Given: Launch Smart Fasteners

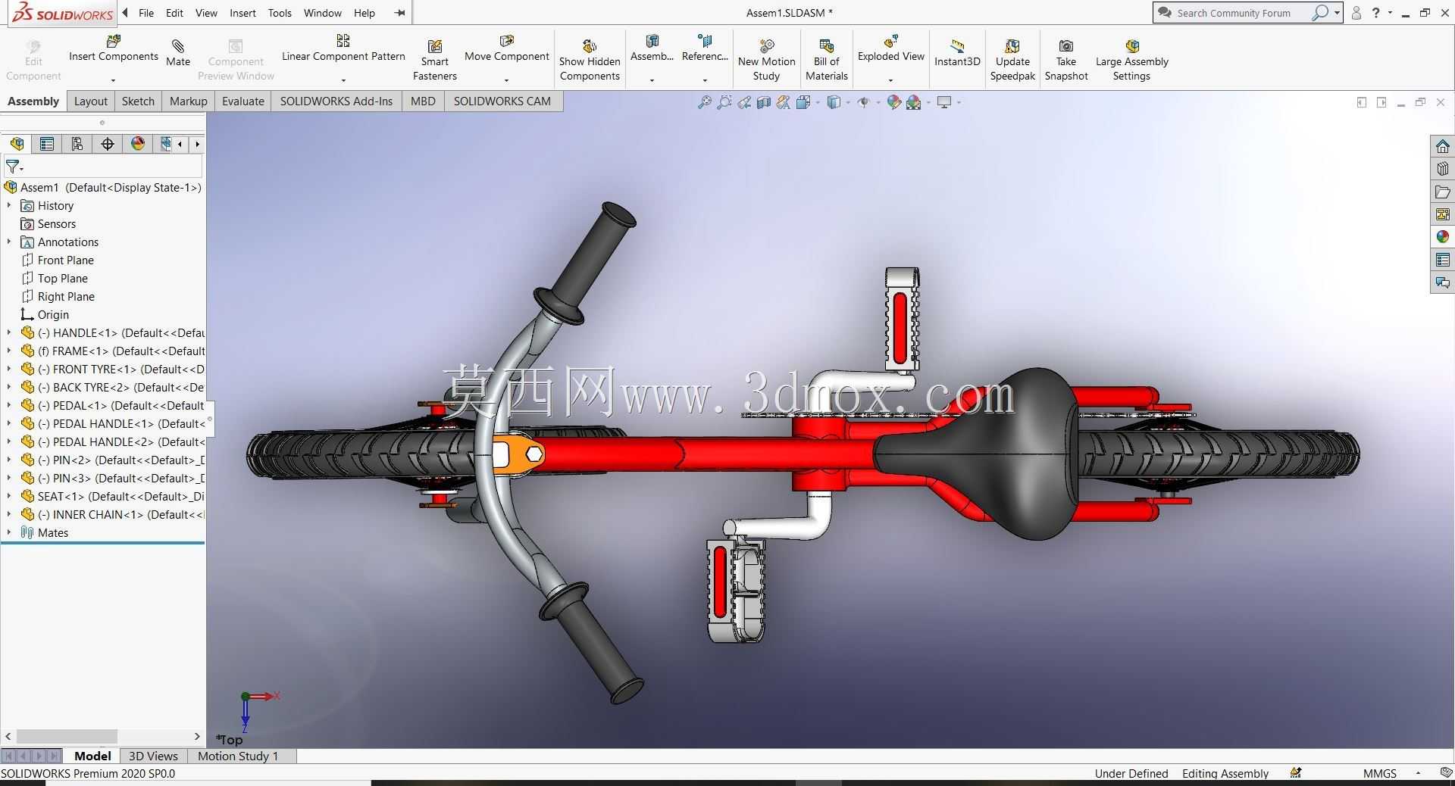Looking at the screenshot, I should (435, 61).
